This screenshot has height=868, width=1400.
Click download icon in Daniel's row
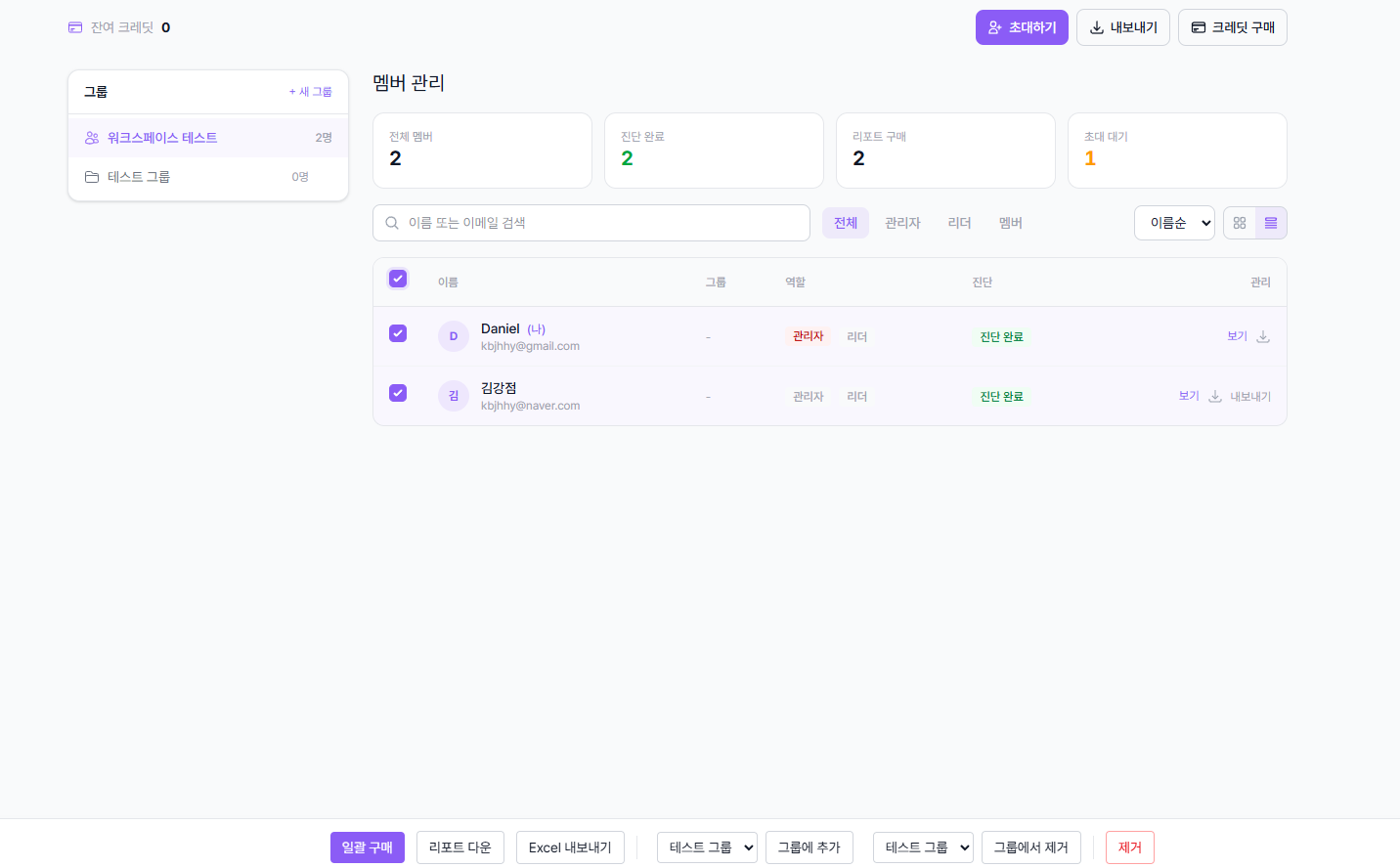tap(1263, 336)
